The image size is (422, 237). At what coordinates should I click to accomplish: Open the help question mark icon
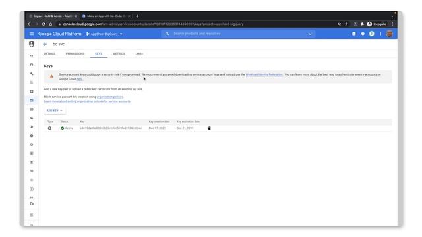click(363, 34)
